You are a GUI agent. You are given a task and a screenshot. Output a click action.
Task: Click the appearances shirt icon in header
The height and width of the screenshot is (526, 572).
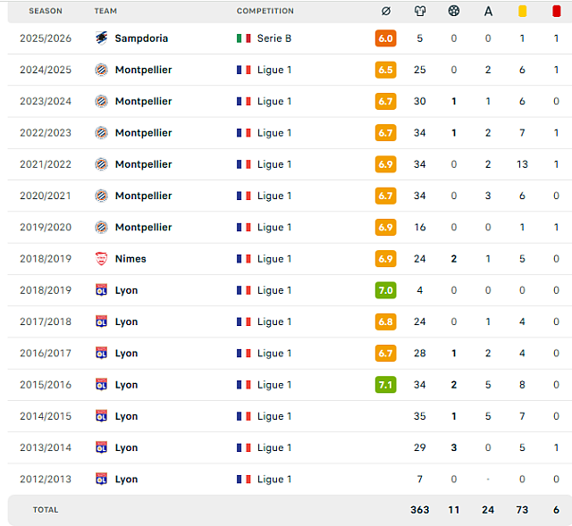(x=420, y=12)
